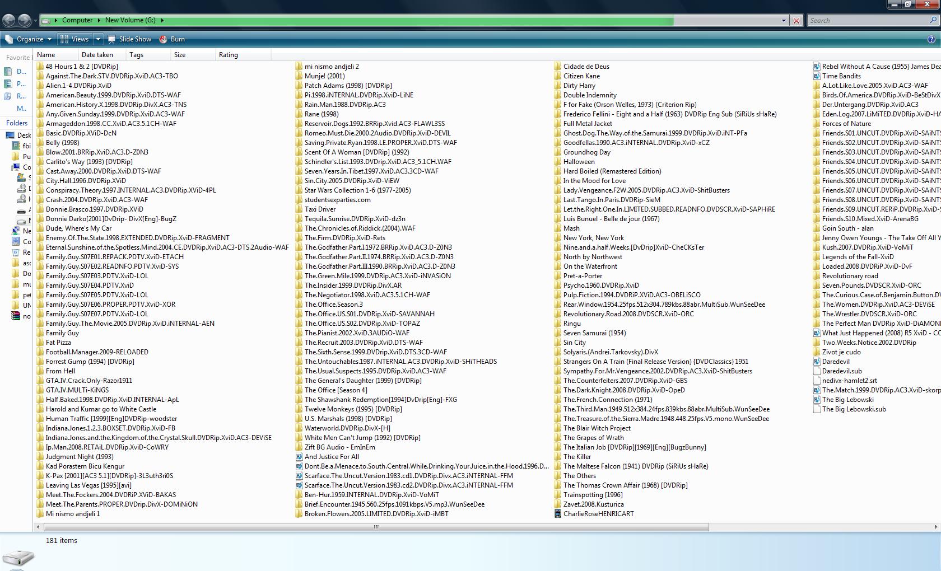Click the Burn toolbar button

173,39
